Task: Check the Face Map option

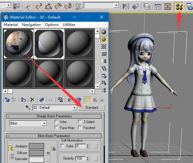Action: click(x=56, y=128)
